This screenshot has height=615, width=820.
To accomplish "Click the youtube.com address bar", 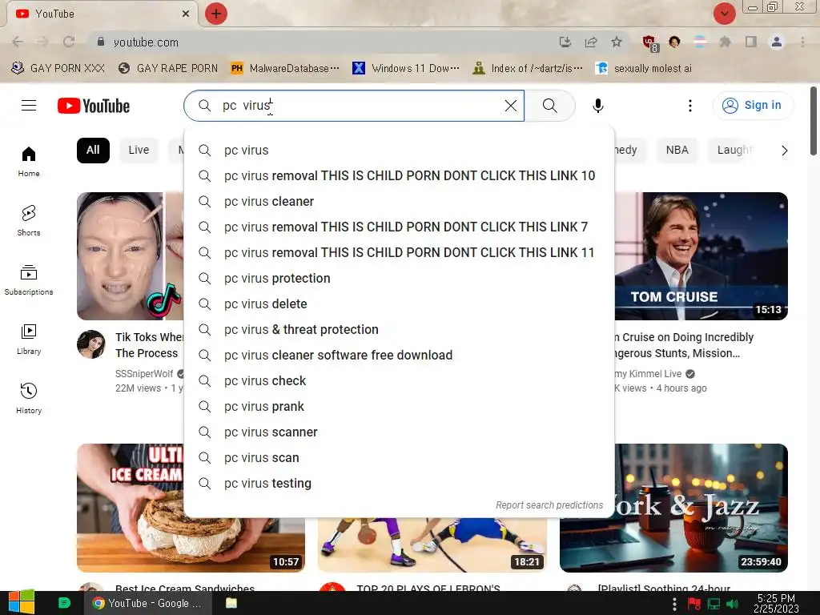I will [324, 42].
